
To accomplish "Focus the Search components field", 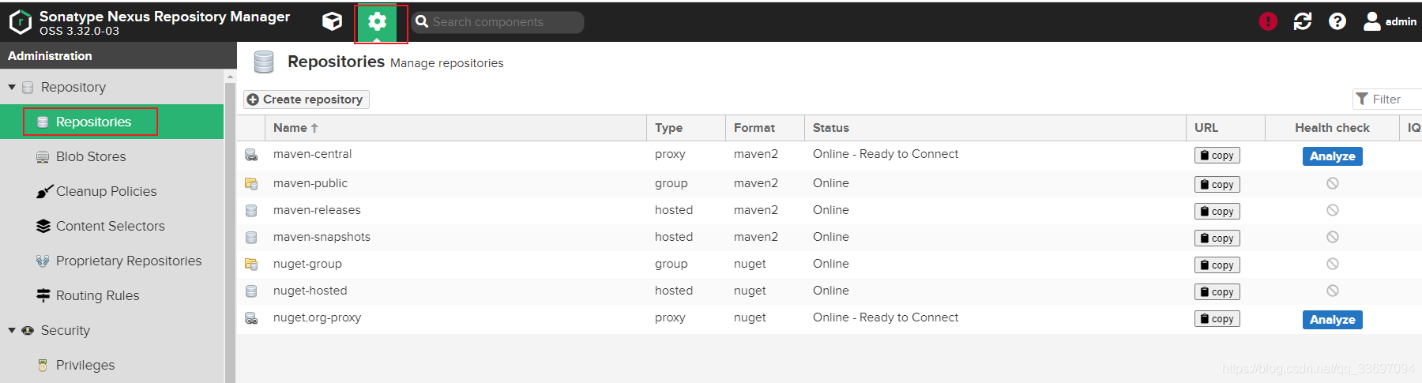I will point(498,22).
